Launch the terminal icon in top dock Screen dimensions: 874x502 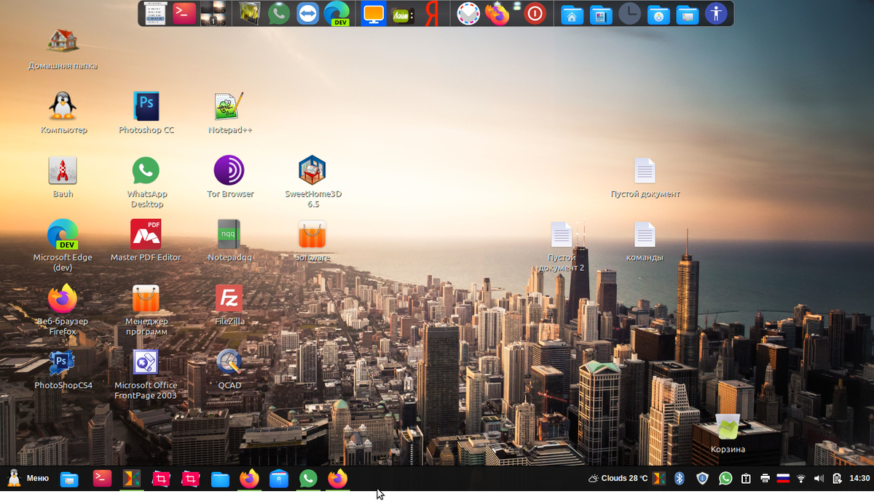pyautogui.click(x=184, y=13)
